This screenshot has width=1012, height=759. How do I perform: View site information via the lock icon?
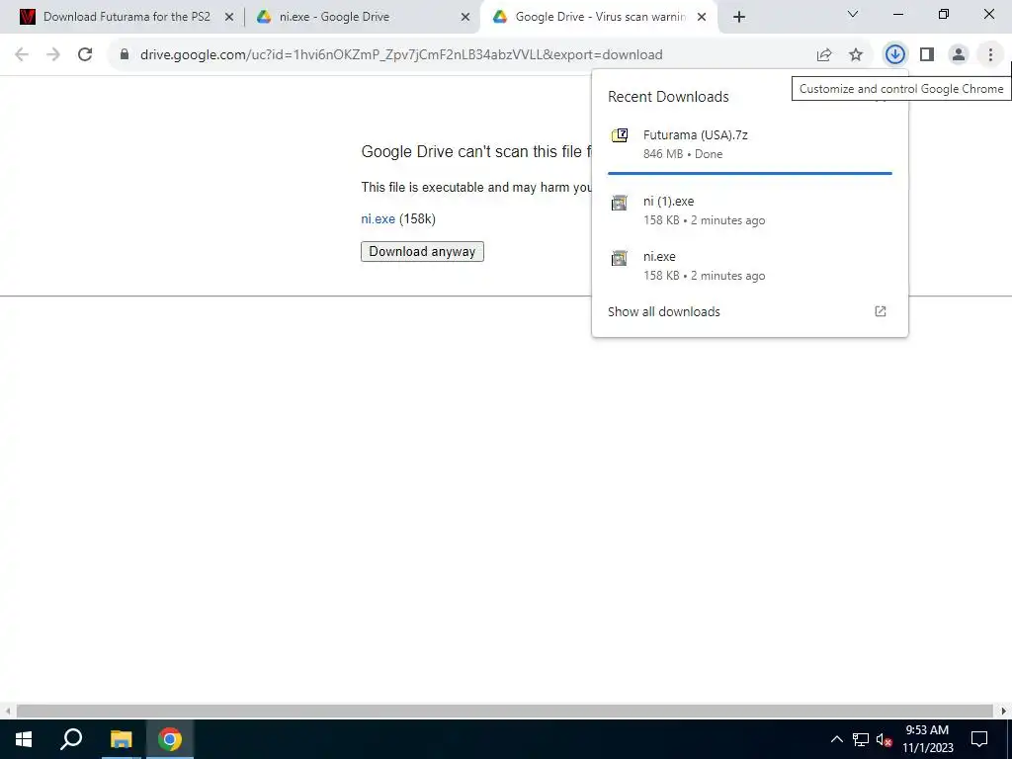pyautogui.click(x=125, y=55)
